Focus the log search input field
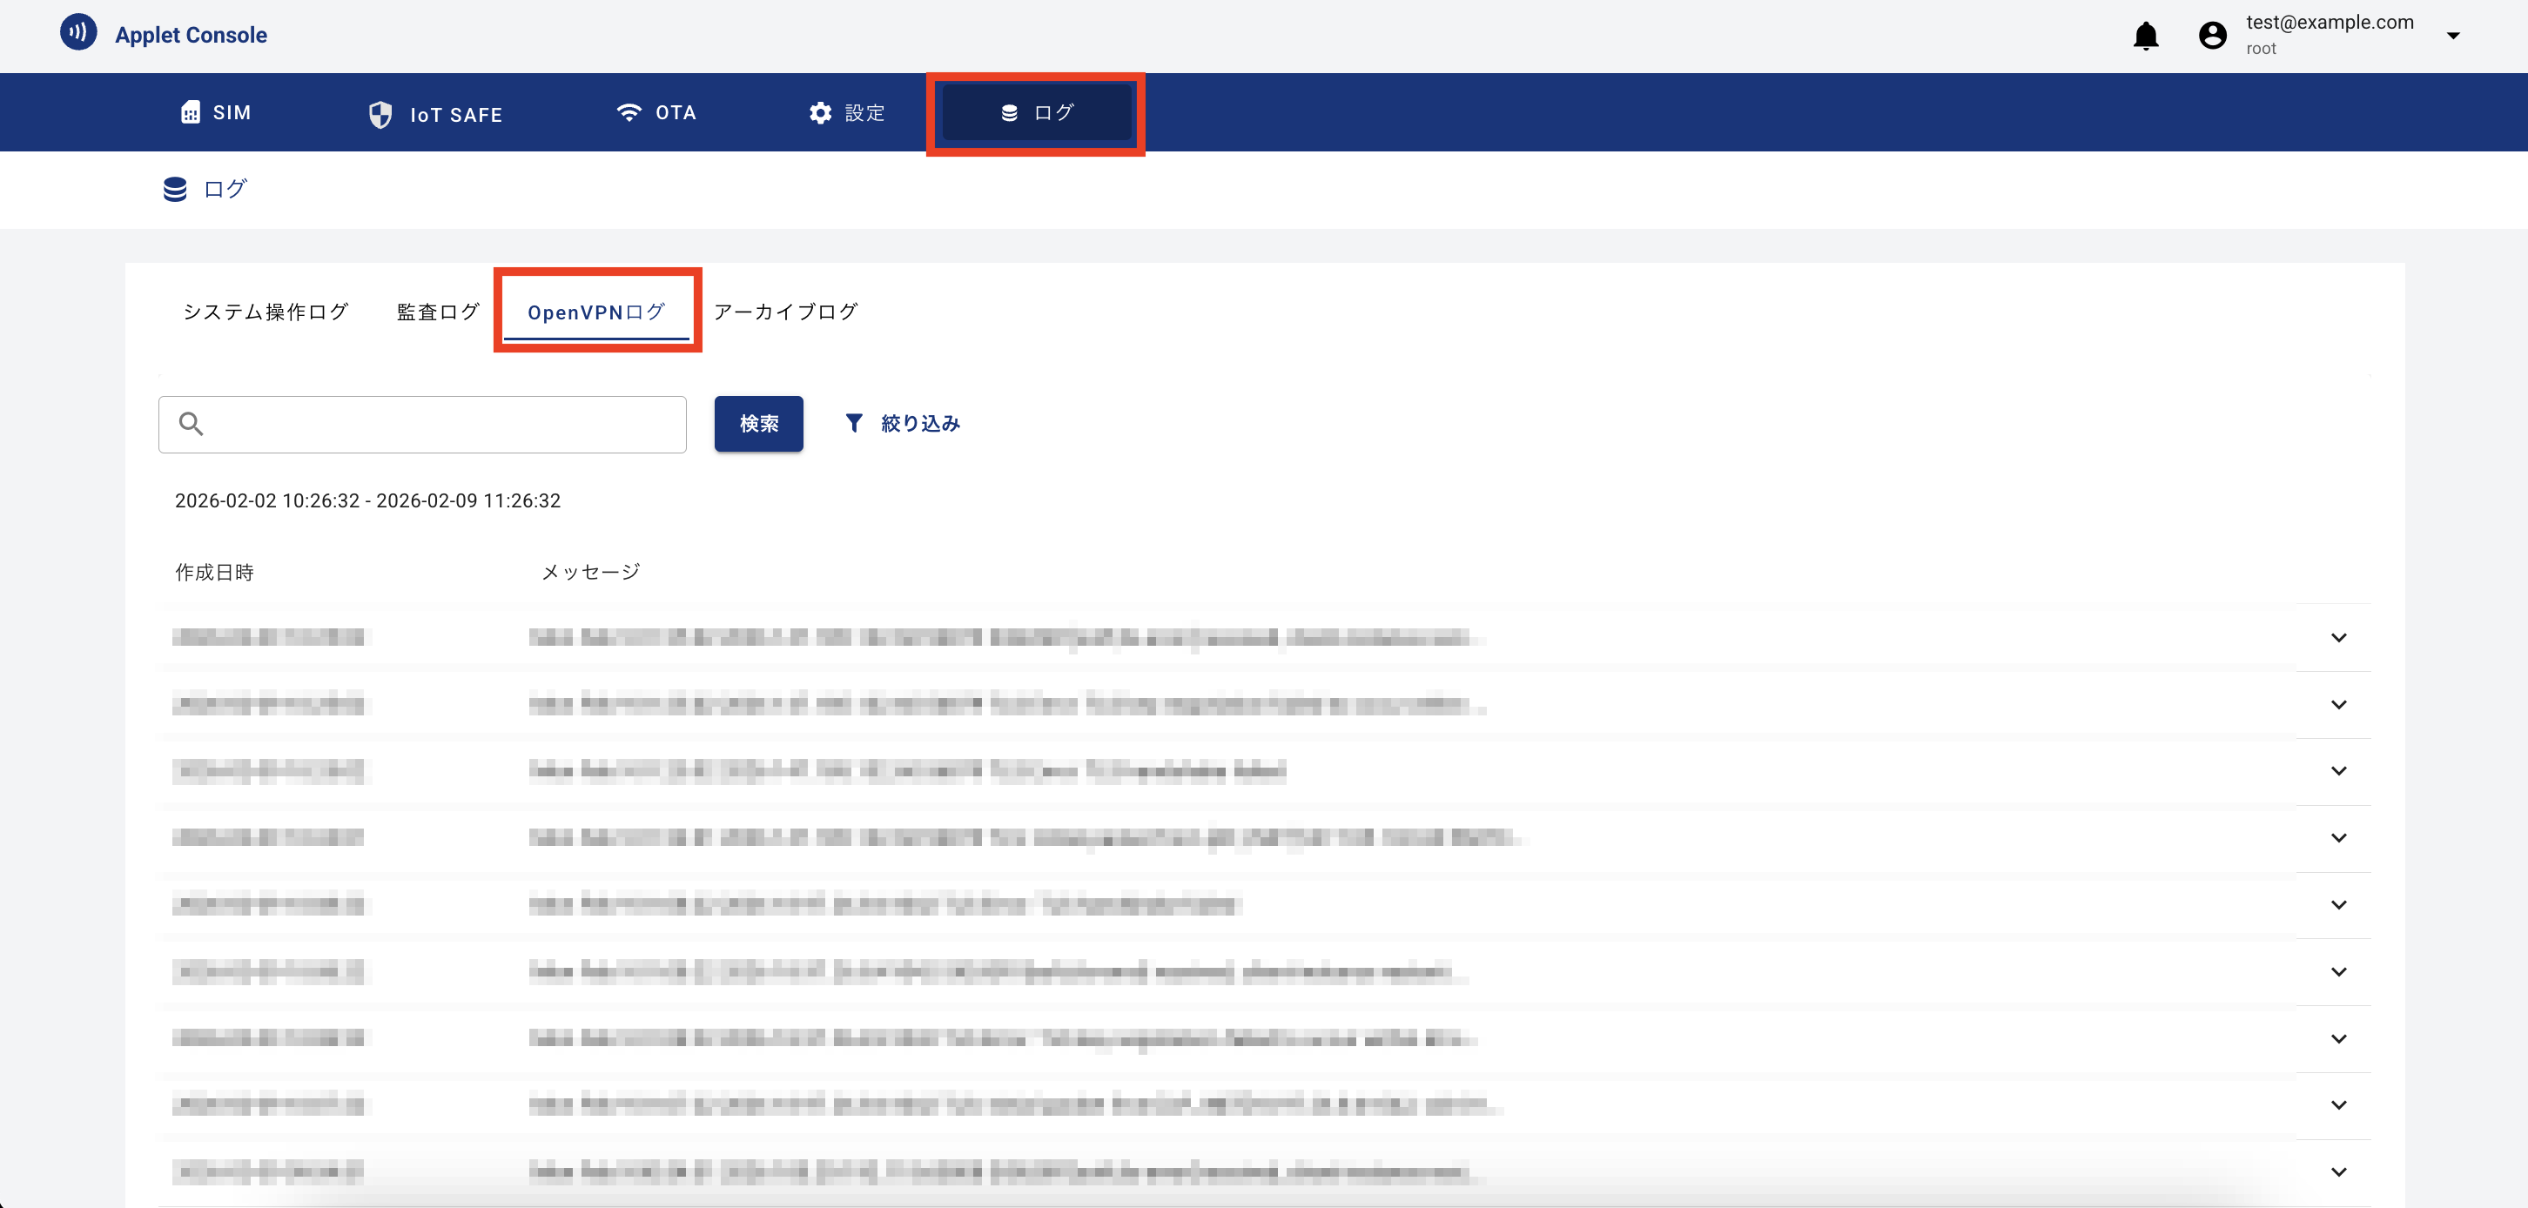 (x=441, y=424)
